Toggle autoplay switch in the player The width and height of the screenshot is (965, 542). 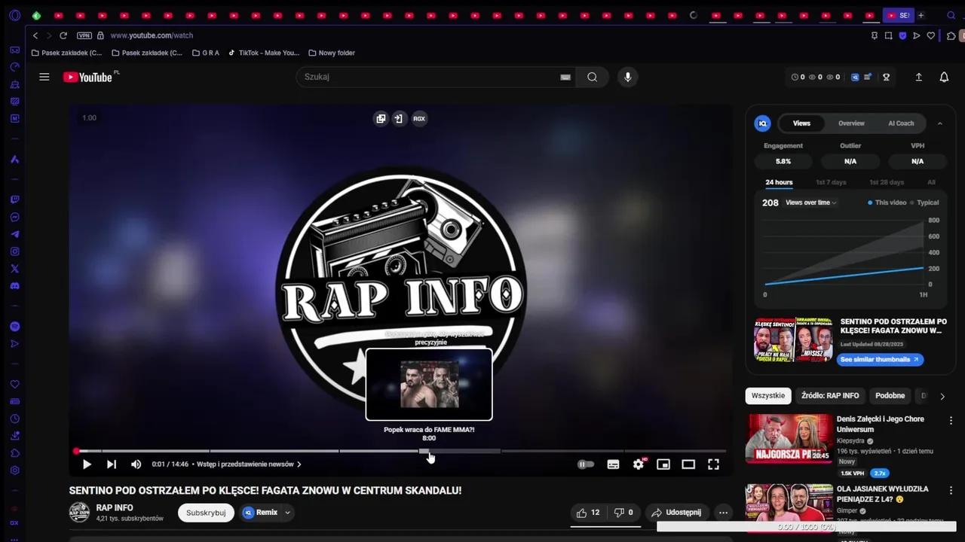586,464
